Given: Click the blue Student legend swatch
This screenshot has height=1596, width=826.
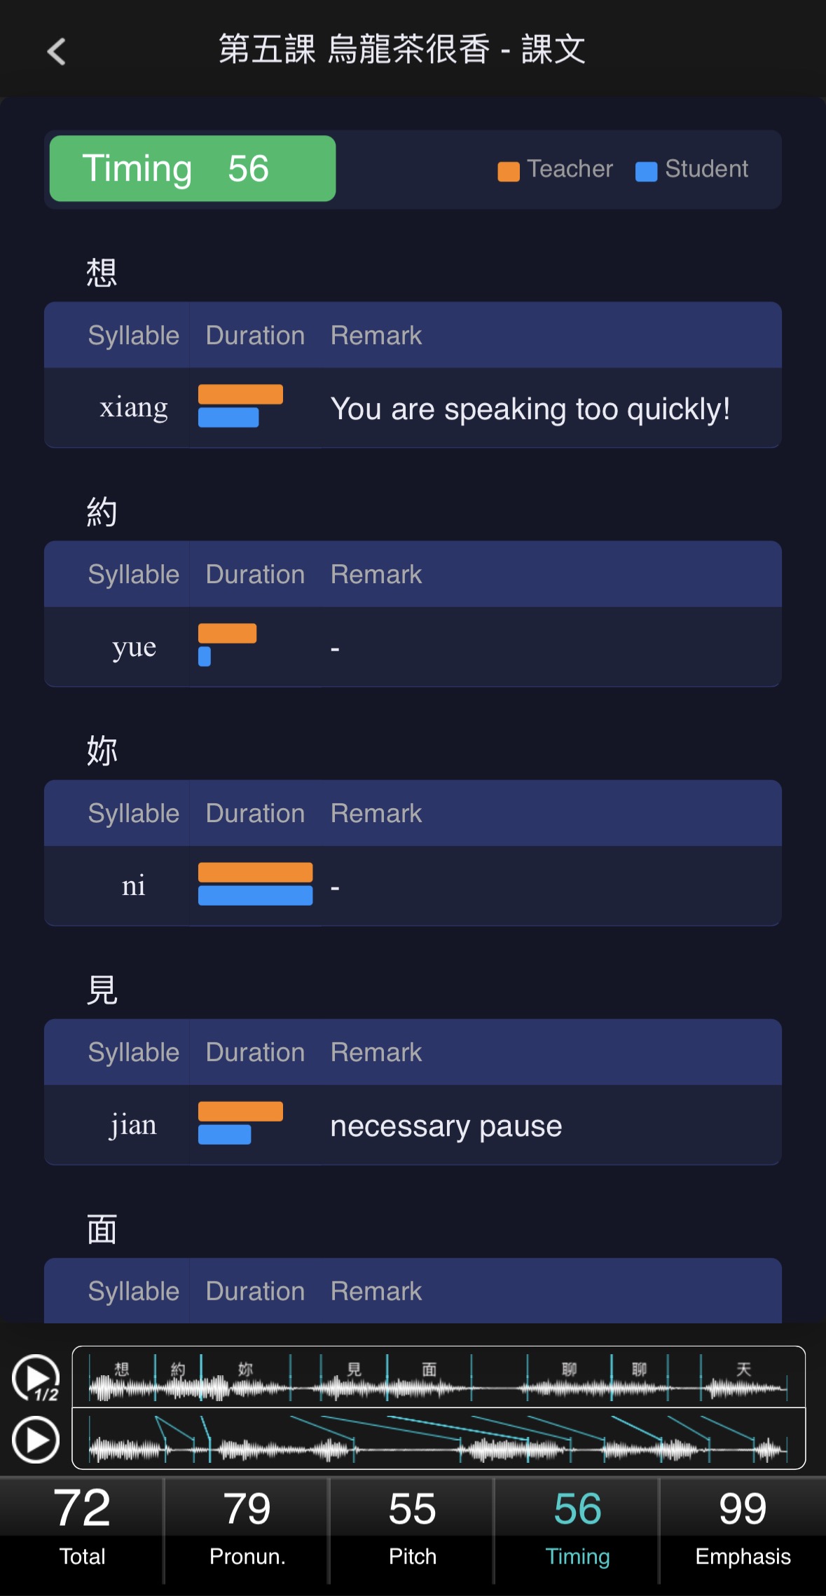Looking at the screenshot, I should point(646,171).
